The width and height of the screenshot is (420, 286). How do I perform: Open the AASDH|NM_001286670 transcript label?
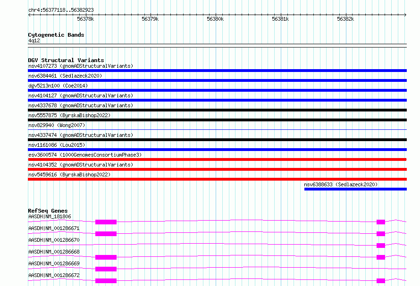[x=54, y=240]
